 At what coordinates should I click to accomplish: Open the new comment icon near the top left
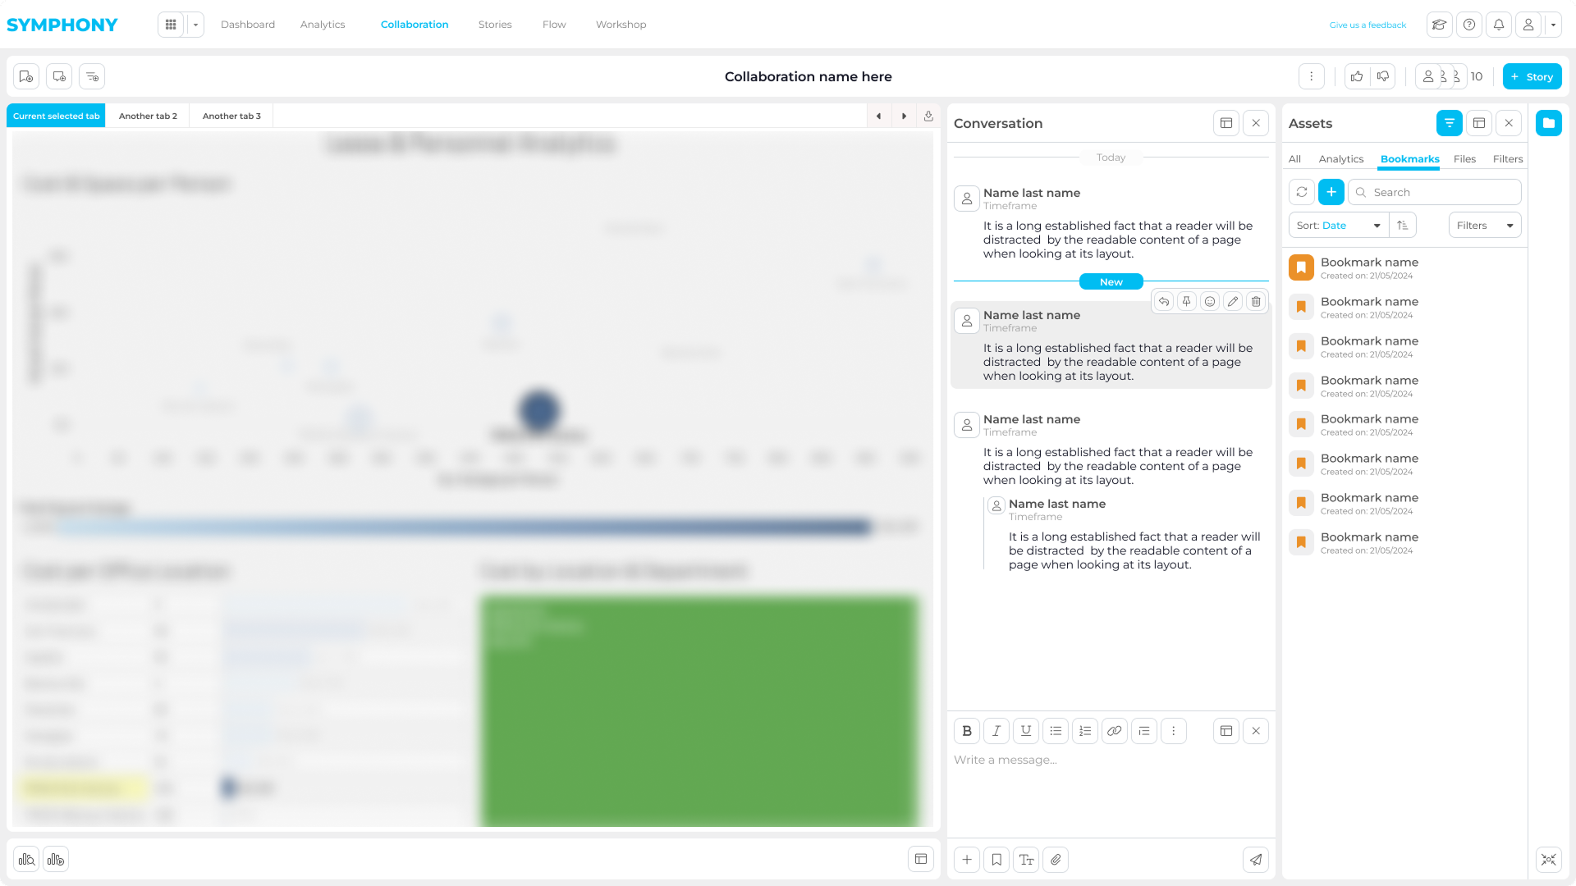tap(58, 76)
